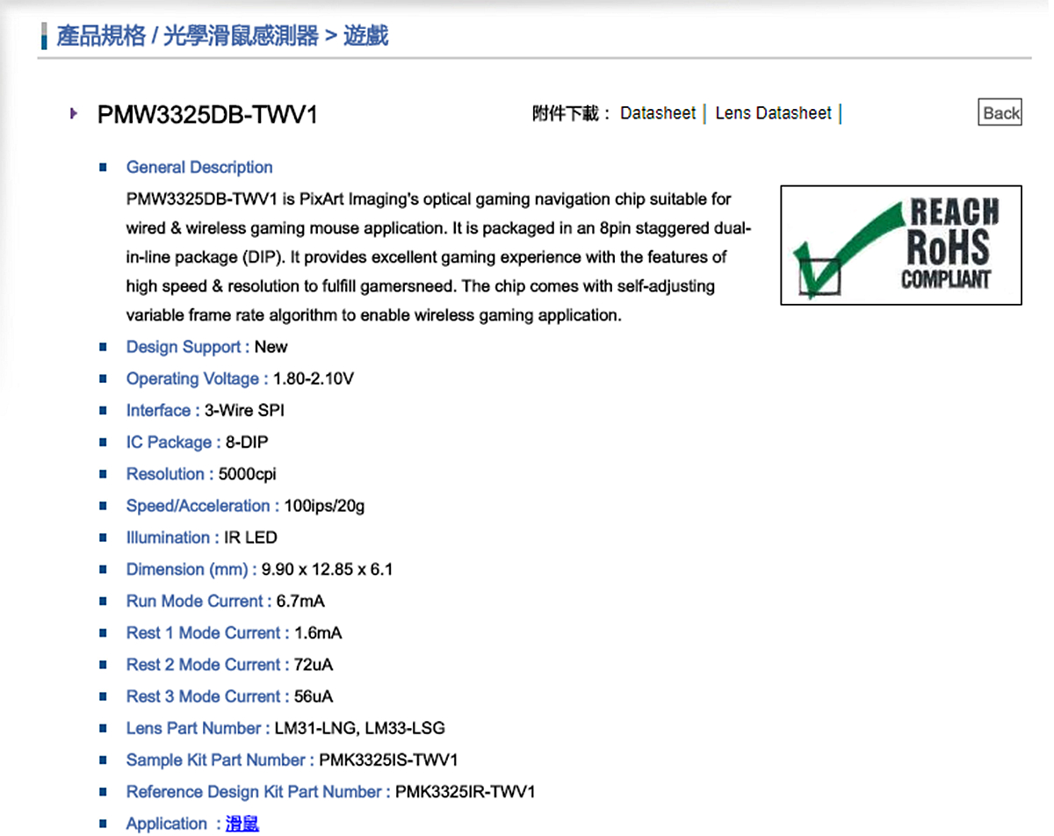Click the Rest 1 Mode Current value 1.6mA
The image size is (1054, 836).
pyautogui.click(x=318, y=632)
